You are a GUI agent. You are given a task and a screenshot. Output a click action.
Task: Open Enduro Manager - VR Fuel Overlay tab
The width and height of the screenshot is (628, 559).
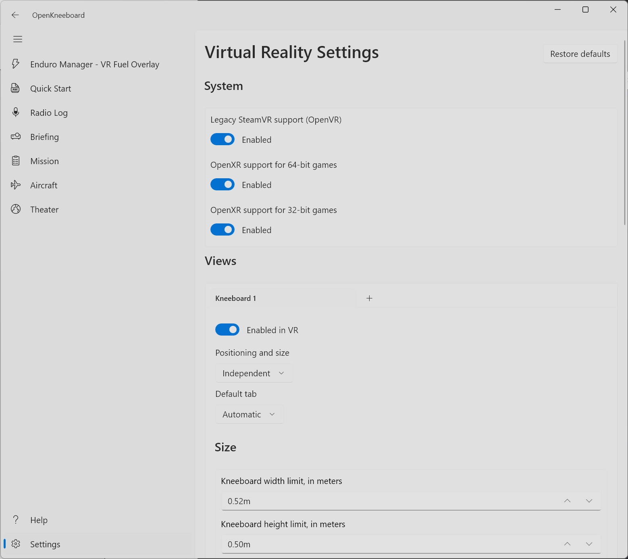click(x=95, y=65)
